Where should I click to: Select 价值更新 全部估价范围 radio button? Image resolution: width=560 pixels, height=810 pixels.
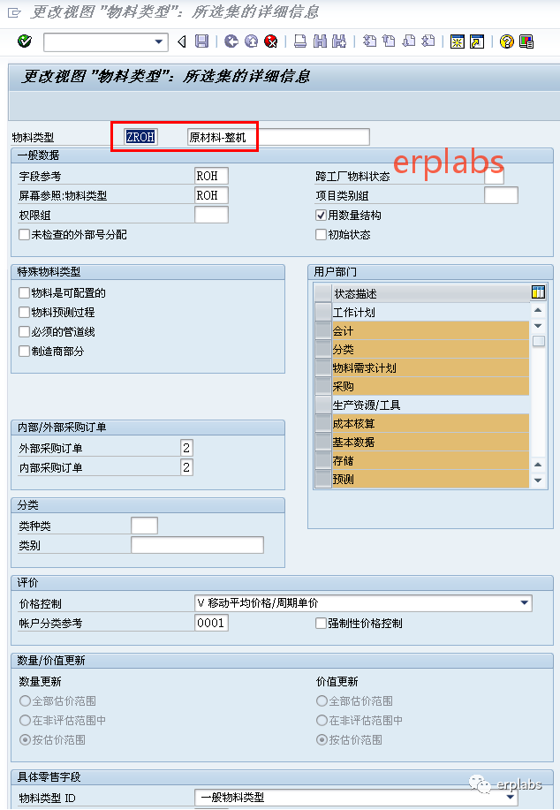point(322,700)
